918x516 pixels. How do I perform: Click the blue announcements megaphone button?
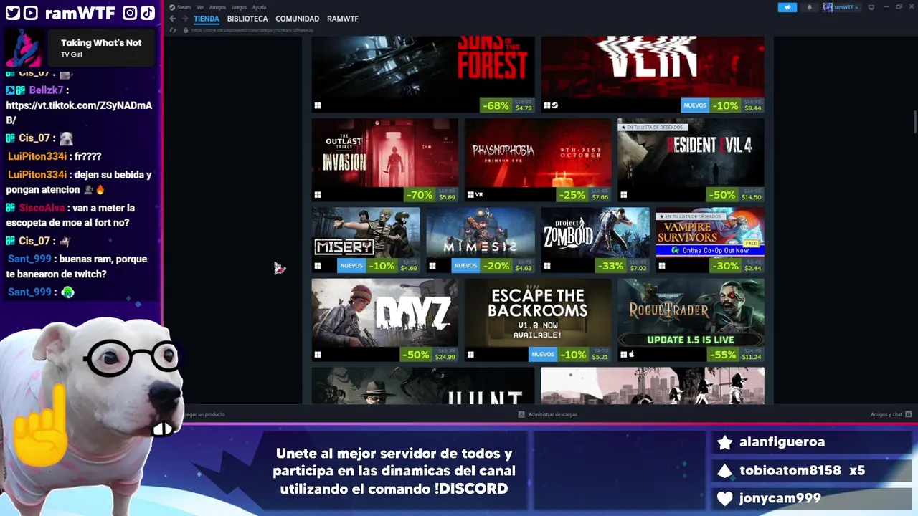(x=787, y=7)
